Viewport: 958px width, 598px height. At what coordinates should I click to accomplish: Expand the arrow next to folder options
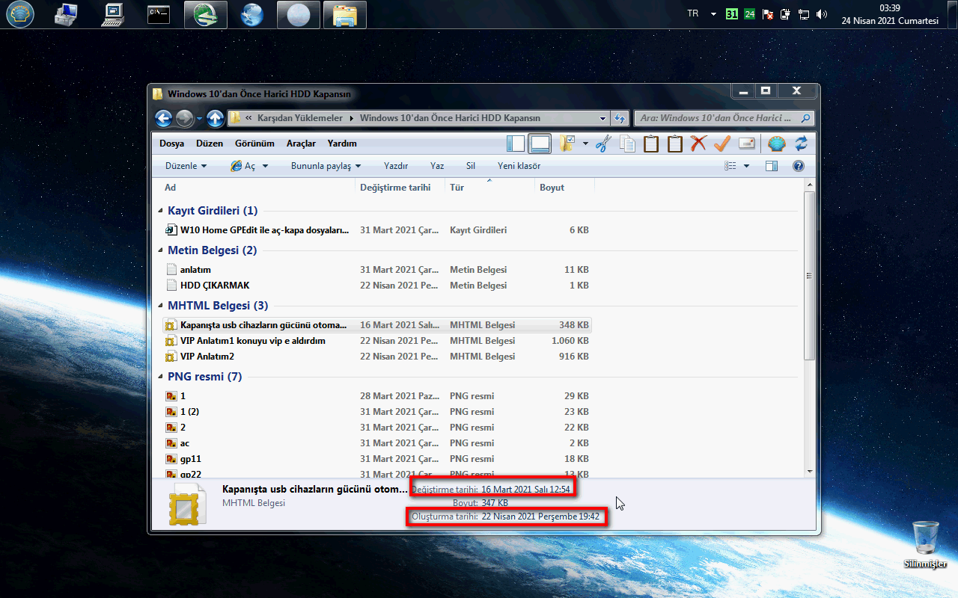click(585, 144)
